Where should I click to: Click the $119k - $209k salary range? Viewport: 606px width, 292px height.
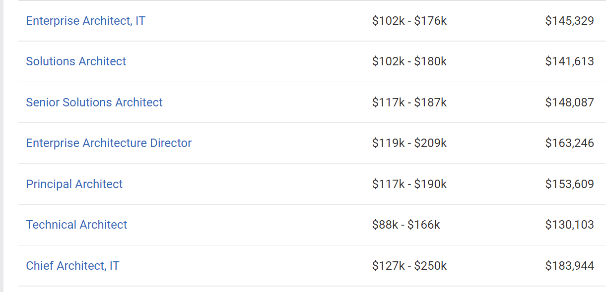409,143
